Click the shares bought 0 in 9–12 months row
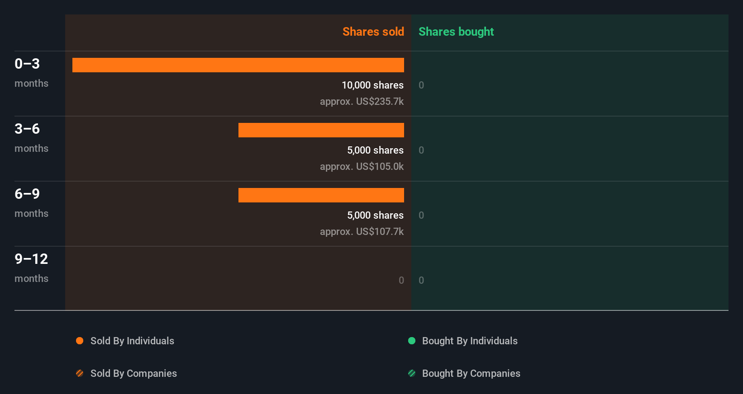743x394 pixels. 421,280
